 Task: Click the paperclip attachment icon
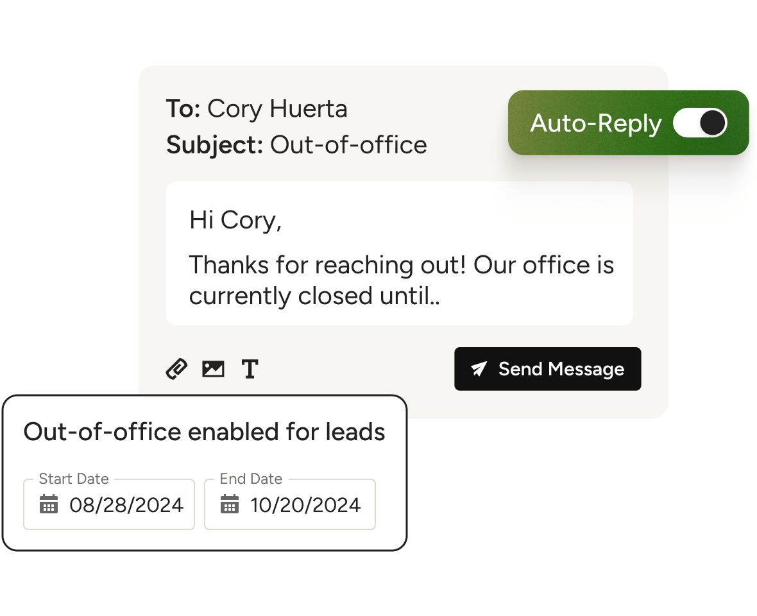(x=176, y=369)
